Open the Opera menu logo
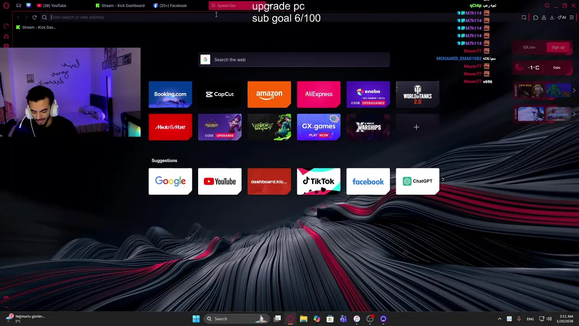The width and height of the screenshot is (579, 326). 6,5
